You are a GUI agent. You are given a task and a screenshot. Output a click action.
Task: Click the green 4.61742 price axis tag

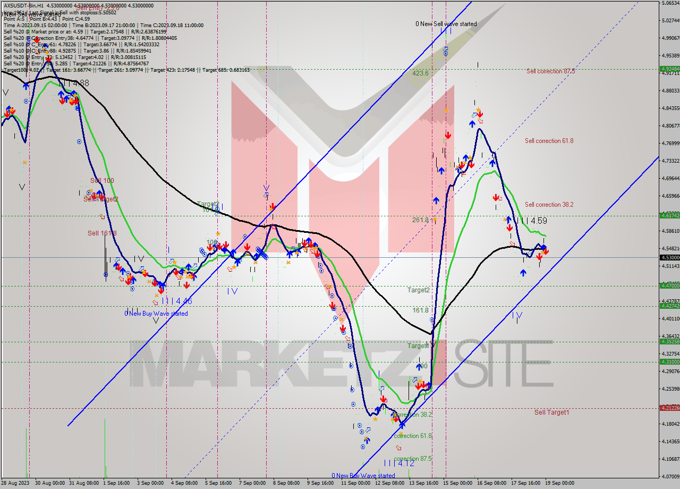coord(669,215)
